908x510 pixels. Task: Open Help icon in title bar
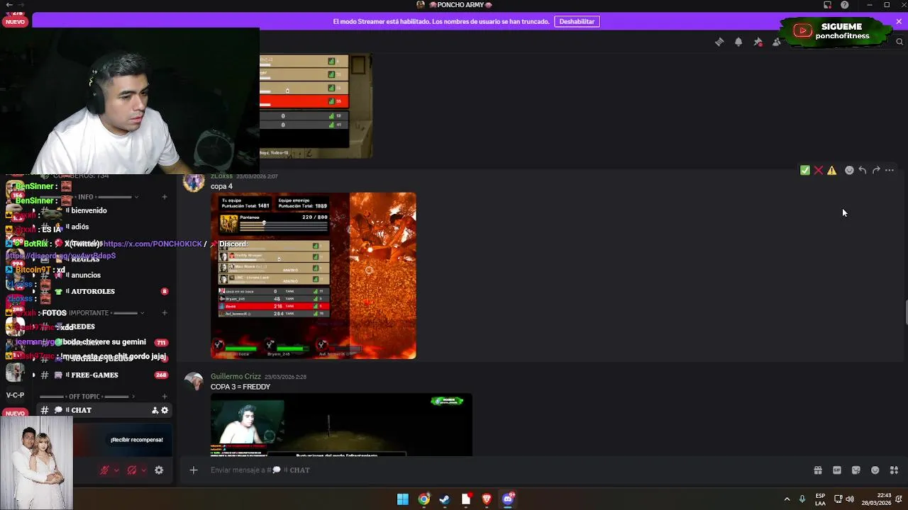(x=845, y=5)
